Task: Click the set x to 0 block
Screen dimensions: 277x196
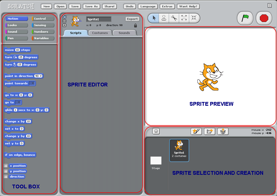Action: click(14, 129)
